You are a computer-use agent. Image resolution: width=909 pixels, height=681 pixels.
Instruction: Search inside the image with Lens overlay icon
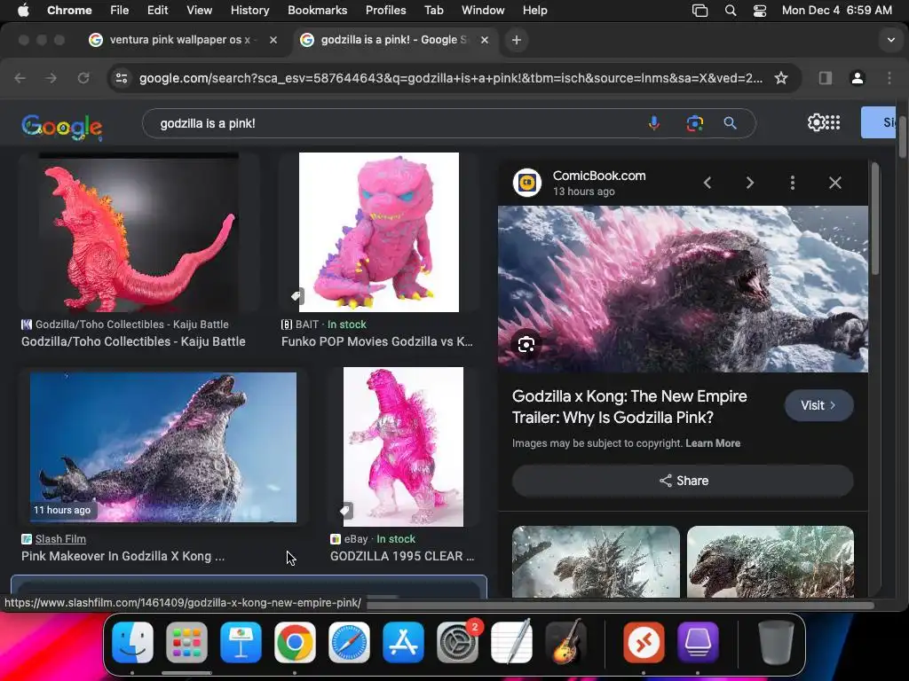coord(526,345)
